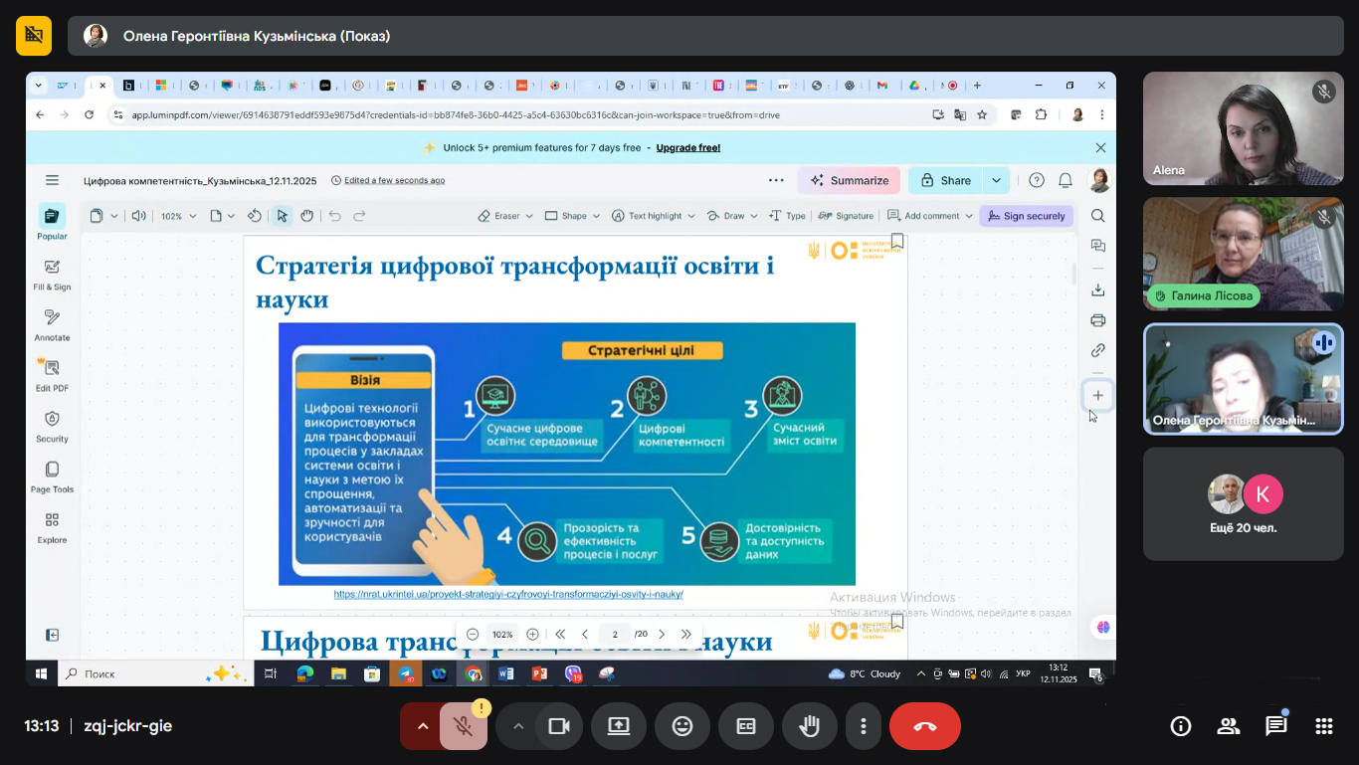
Task: Show the people list icon
Action: pos(1228,726)
